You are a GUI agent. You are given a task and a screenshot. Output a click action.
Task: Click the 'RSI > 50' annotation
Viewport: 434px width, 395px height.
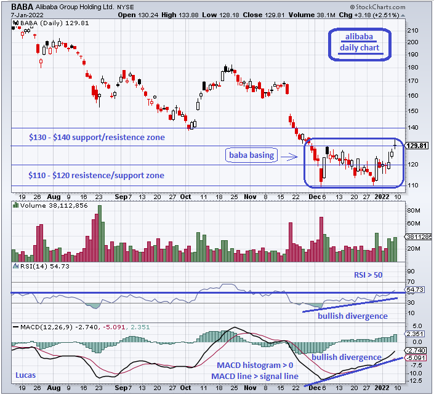tap(368, 275)
